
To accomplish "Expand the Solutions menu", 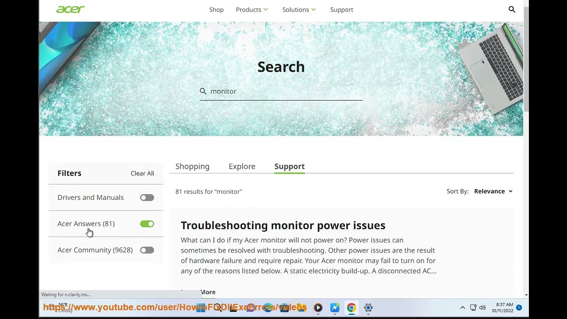I will tap(299, 9).
